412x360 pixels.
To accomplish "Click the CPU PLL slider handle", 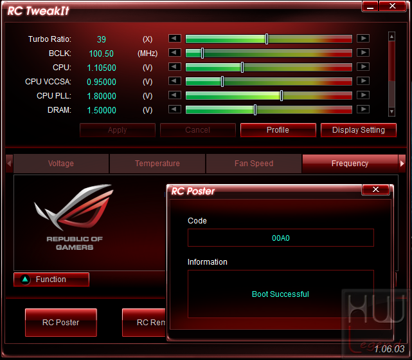I will pos(282,95).
